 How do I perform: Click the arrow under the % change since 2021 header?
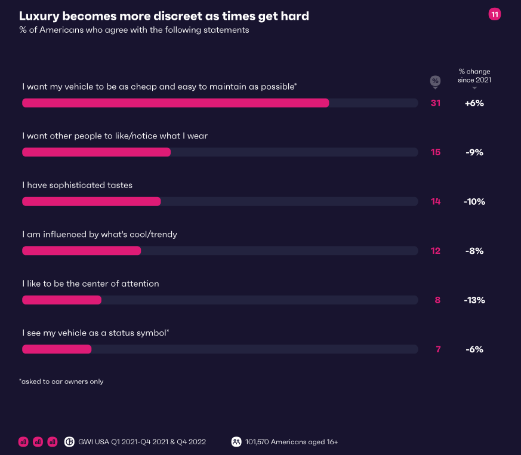coord(474,88)
